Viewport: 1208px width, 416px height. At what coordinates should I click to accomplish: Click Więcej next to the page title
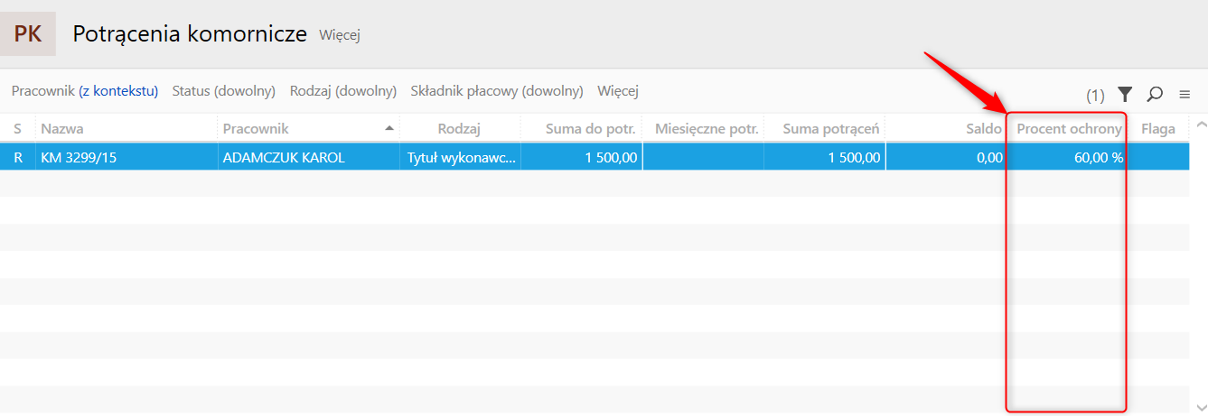pos(340,35)
